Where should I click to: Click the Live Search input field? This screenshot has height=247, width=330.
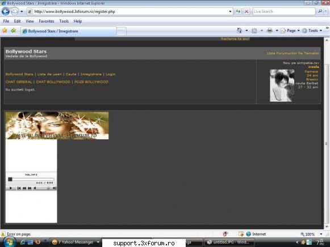coord(284,11)
